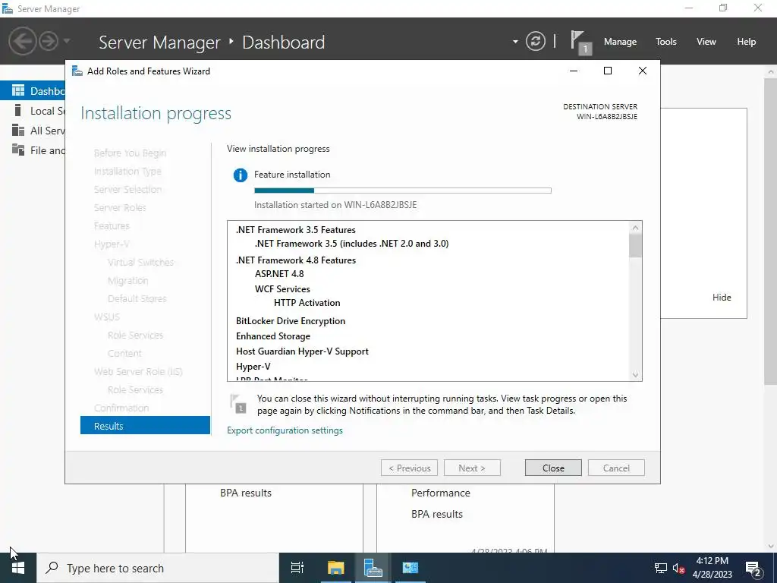The height and width of the screenshot is (583, 777).
Task: Open the Tools menu
Action: point(666,42)
